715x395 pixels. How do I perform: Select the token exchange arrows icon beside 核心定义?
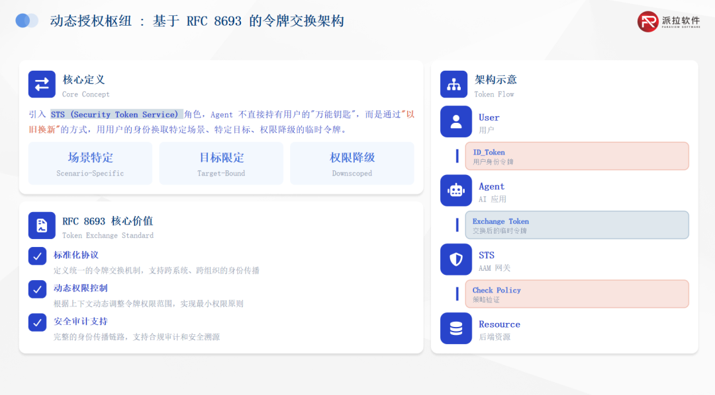tap(41, 84)
